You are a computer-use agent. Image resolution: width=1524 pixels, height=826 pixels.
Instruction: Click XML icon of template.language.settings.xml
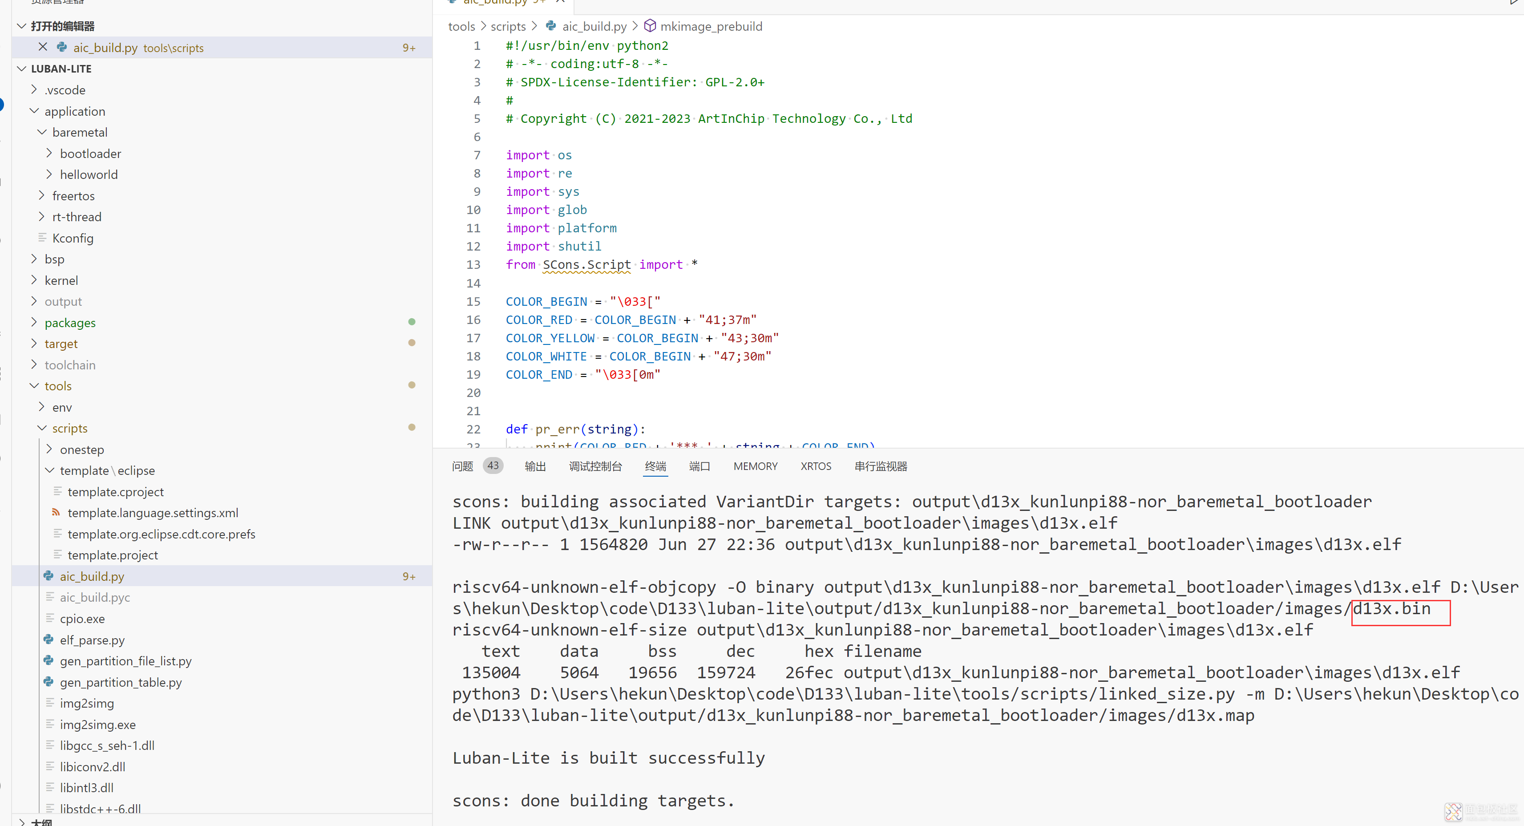[x=56, y=512]
